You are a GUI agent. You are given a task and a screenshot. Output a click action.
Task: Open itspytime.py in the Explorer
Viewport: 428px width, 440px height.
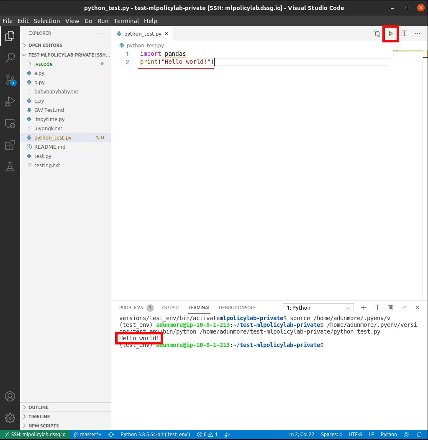[65, 119]
